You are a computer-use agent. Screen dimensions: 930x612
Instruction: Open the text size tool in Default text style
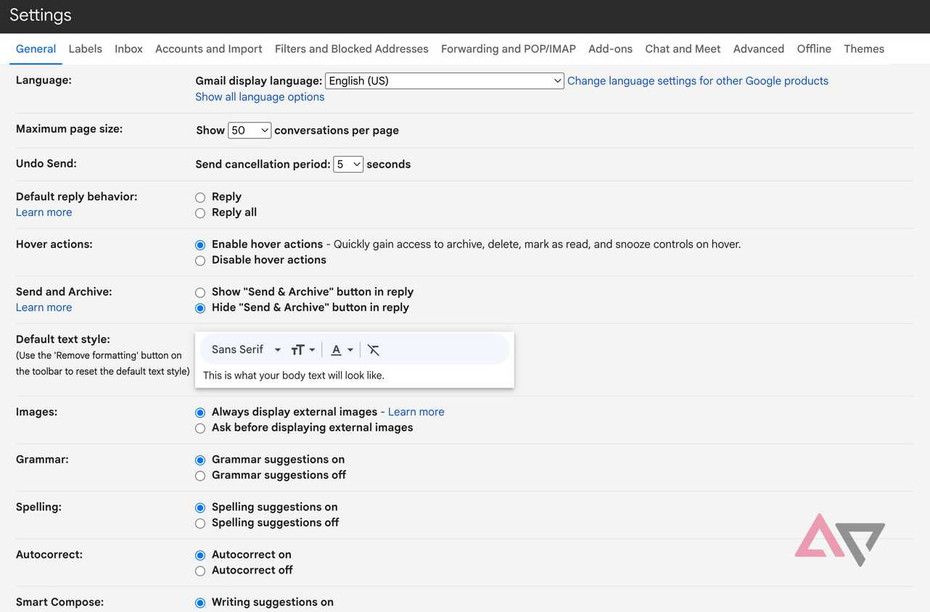[303, 350]
